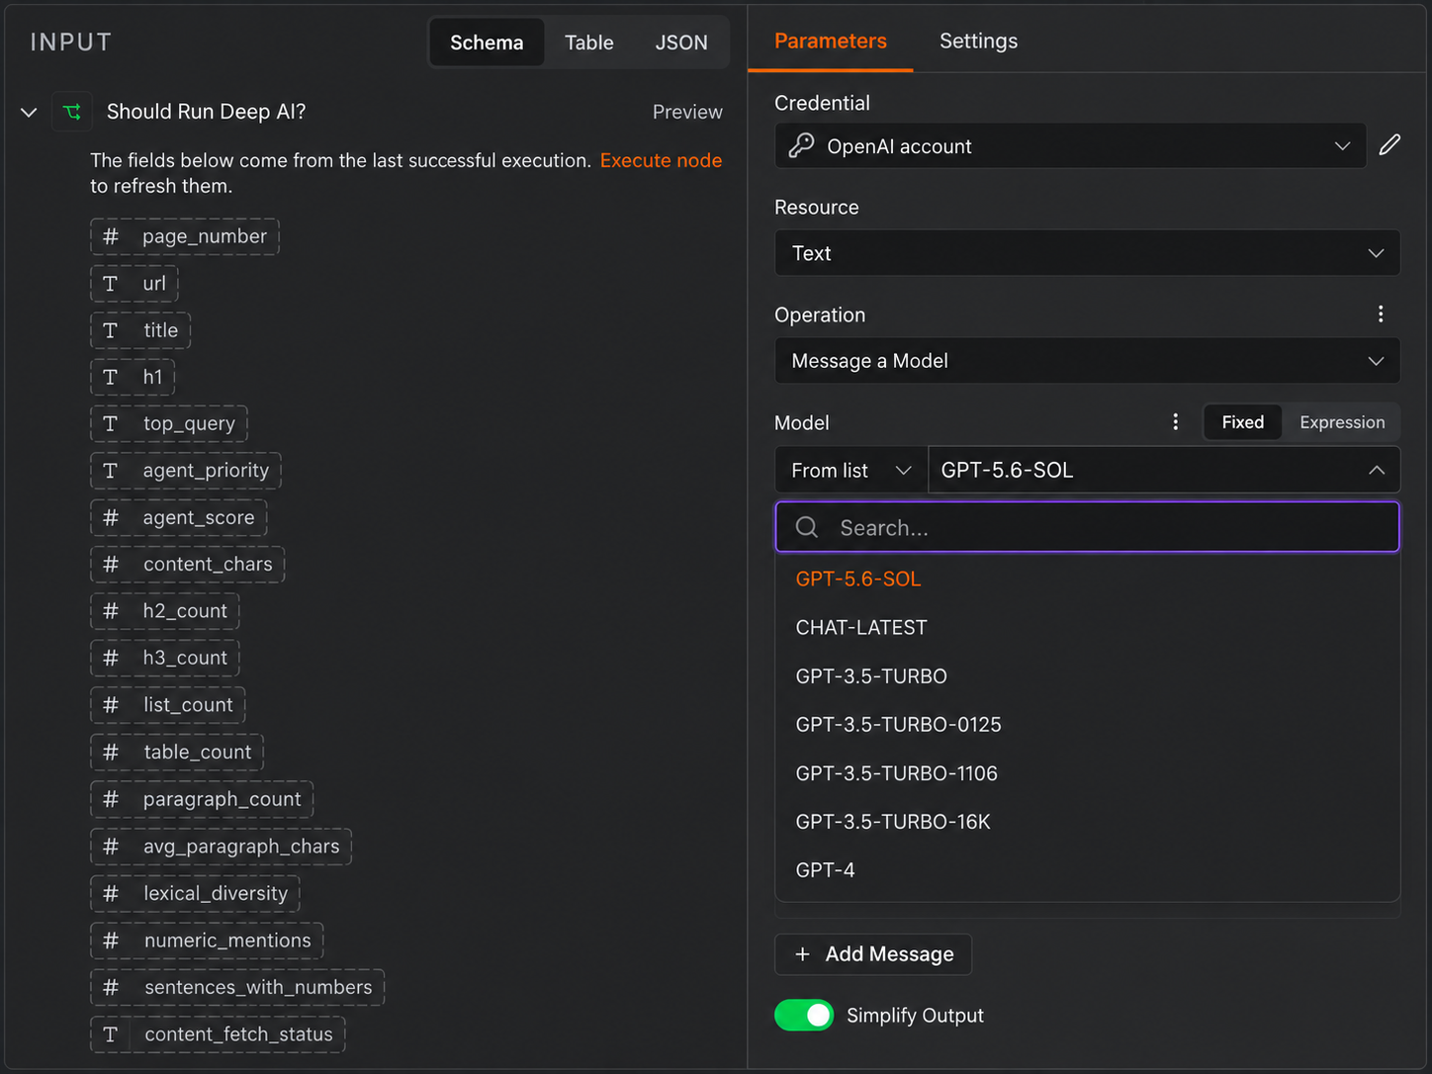Screen dimensions: 1432x1074
Task: Select CHAT-LATEST from the model list
Action: coord(1087,628)
